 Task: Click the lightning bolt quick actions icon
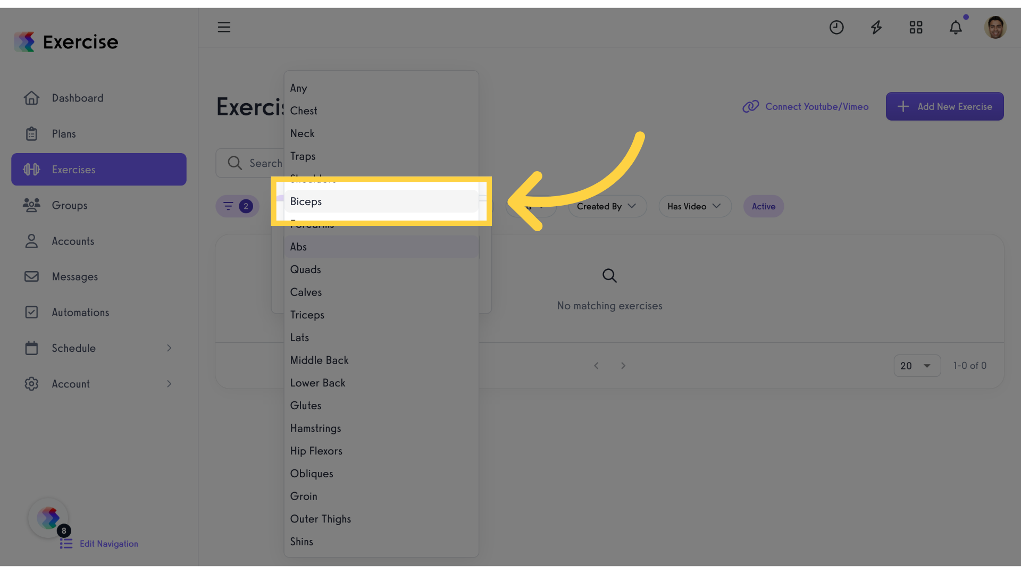coord(876,27)
